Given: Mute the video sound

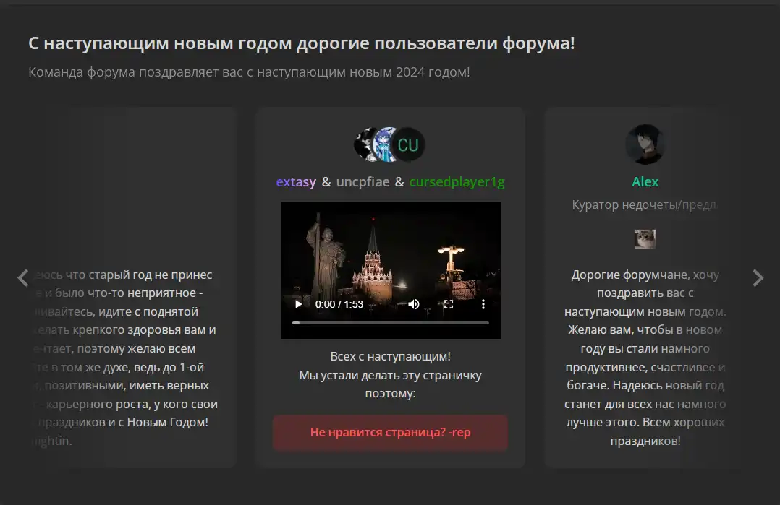Looking at the screenshot, I should 413,304.
